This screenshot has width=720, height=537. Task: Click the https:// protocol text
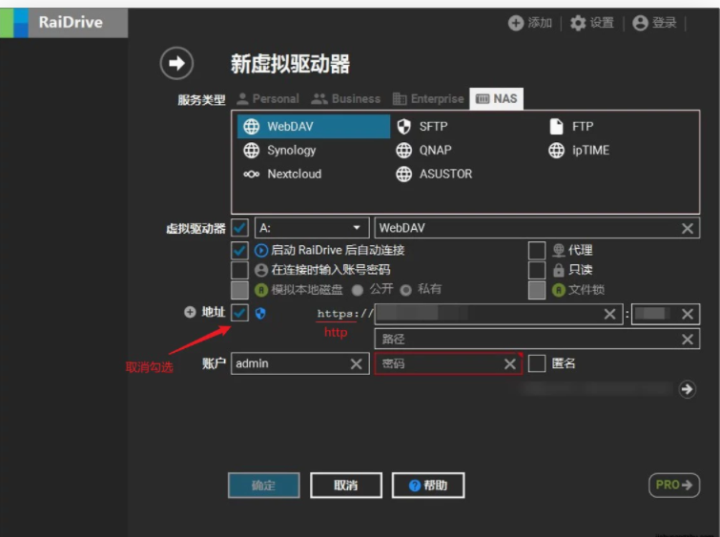click(345, 314)
